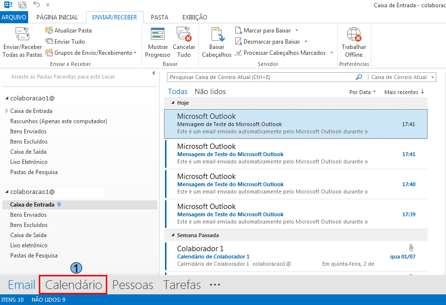Click NÃO LIDOS: 9 status text
This screenshot has width=446, height=305.
coord(49,300)
